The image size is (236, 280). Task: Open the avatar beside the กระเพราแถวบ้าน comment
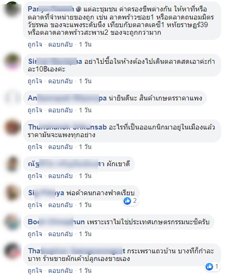pyautogui.click(x=12, y=251)
